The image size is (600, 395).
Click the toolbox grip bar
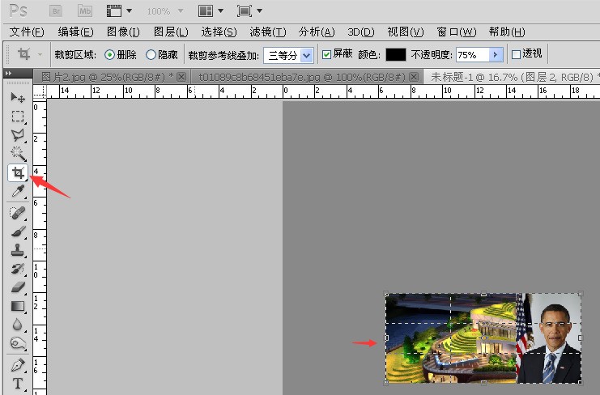pyautogui.click(x=18, y=83)
